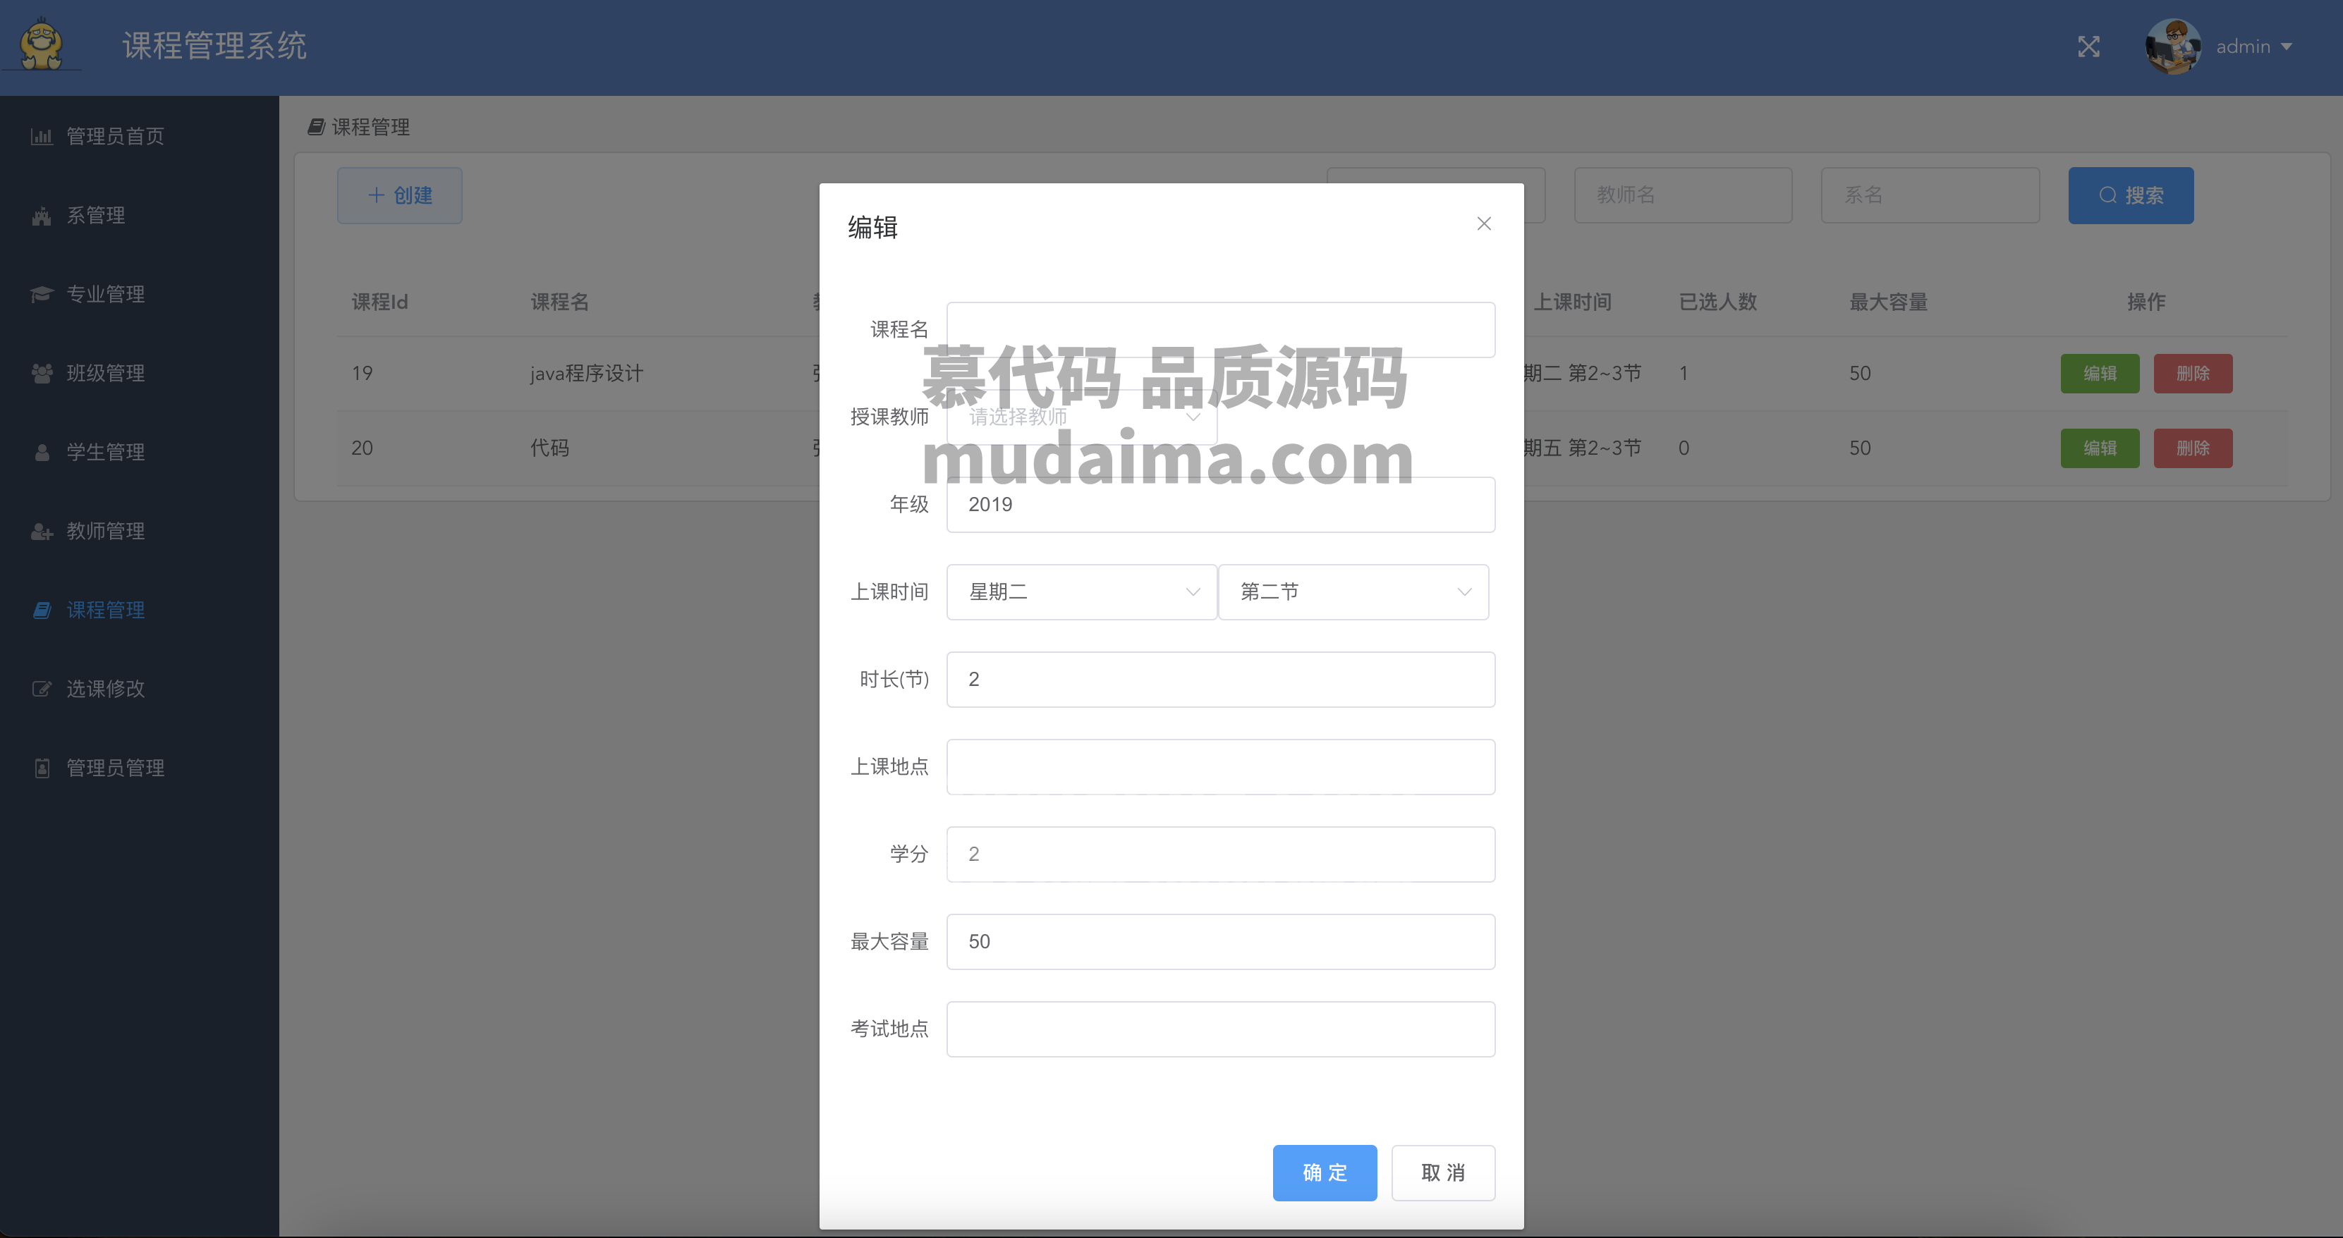The height and width of the screenshot is (1238, 2343).
Task: Click the 年级 field showing 2019
Action: coord(1221,505)
